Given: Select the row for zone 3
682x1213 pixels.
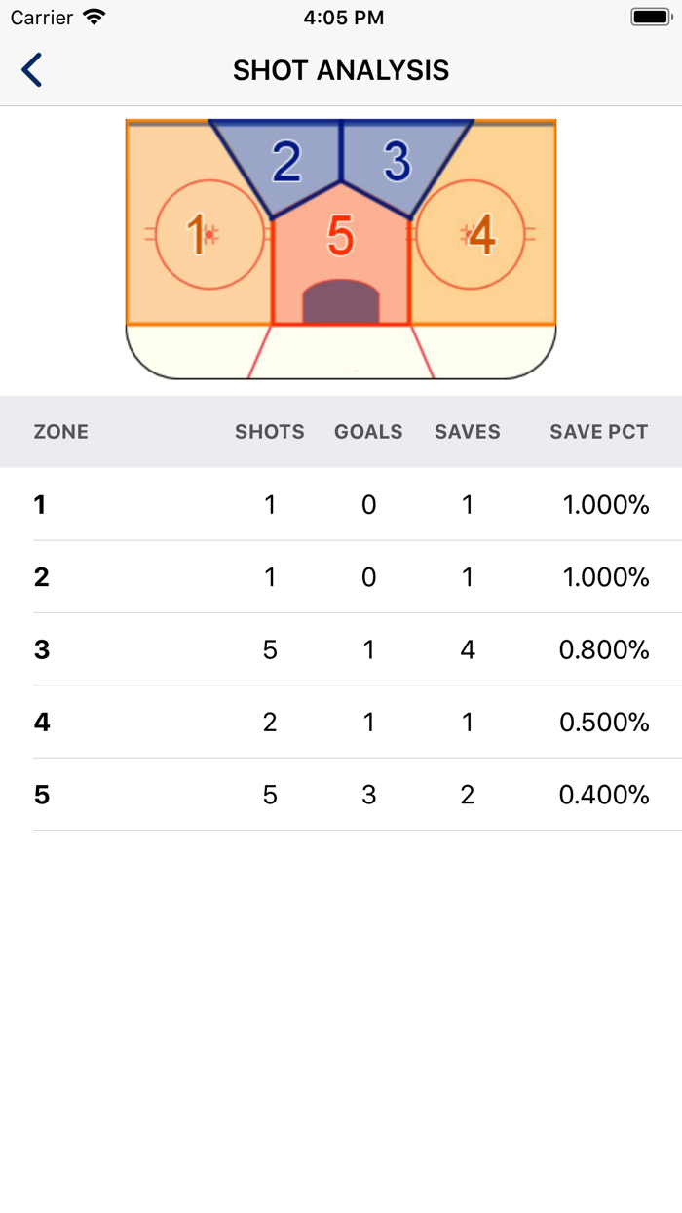Looking at the screenshot, I should click(x=339, y=649).
